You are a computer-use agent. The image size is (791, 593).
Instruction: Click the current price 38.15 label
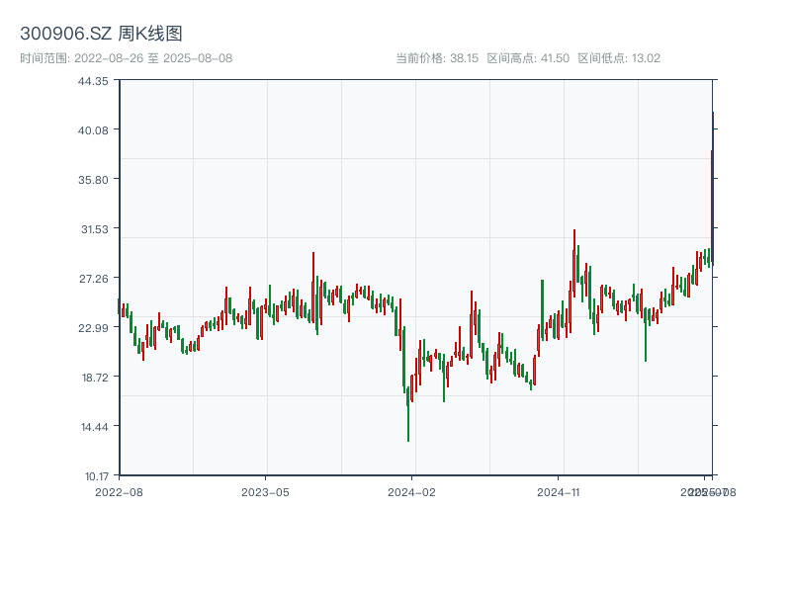pos(436,58)
